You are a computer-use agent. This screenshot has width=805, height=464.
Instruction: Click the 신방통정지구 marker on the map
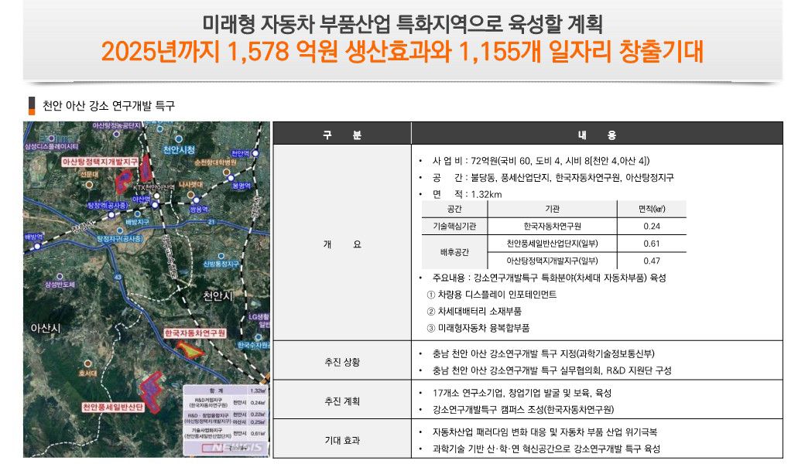[x=221, y=255]
